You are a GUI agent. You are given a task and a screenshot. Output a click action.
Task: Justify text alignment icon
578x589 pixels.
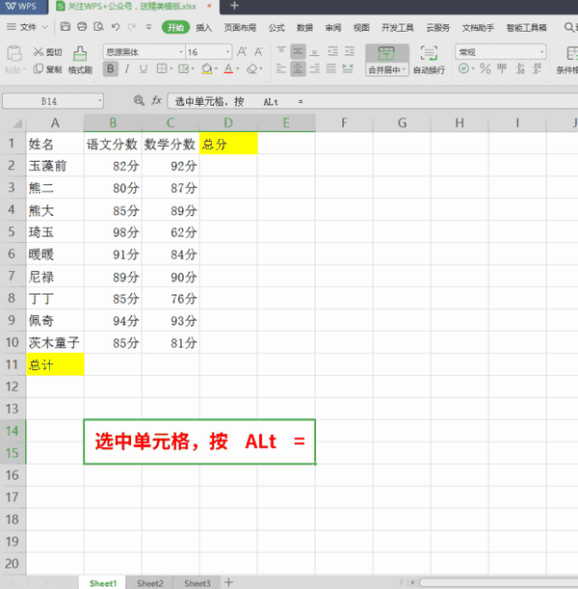click(330, 68)
